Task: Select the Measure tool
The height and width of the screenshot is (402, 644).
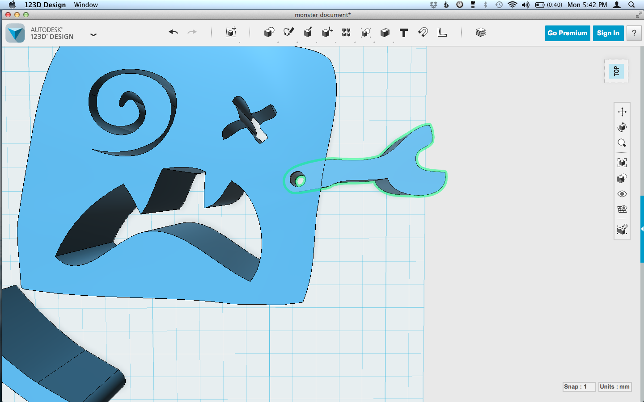Action: (442, 32)
